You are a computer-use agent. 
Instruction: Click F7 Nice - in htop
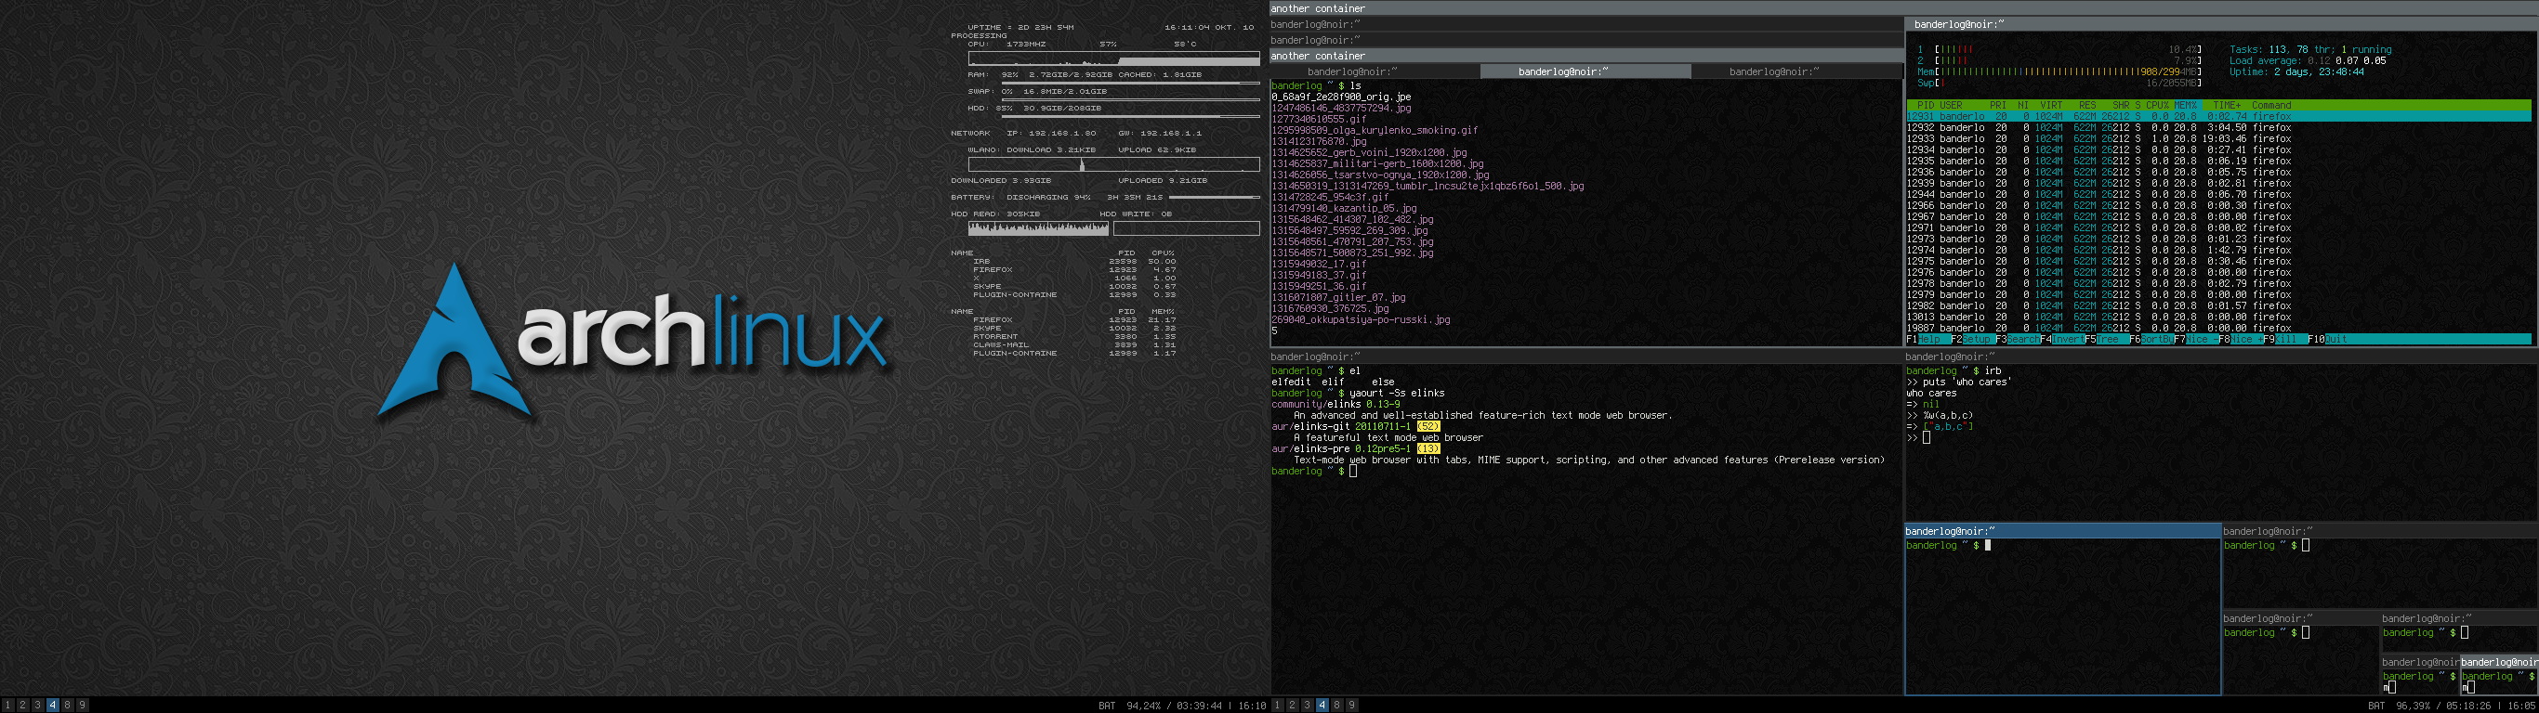tap(2196, 340)
